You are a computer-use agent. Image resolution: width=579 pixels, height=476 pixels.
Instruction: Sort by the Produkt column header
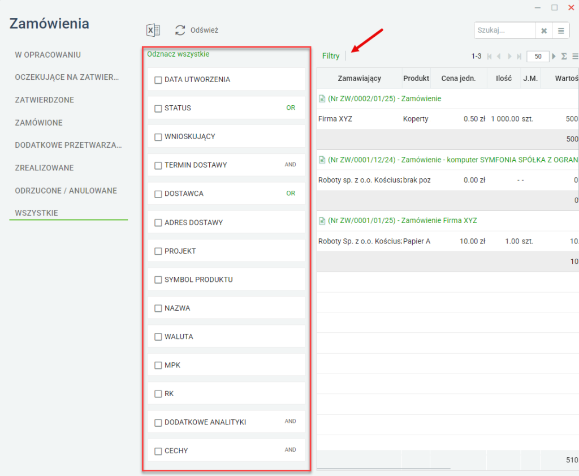tap(416, 78)
